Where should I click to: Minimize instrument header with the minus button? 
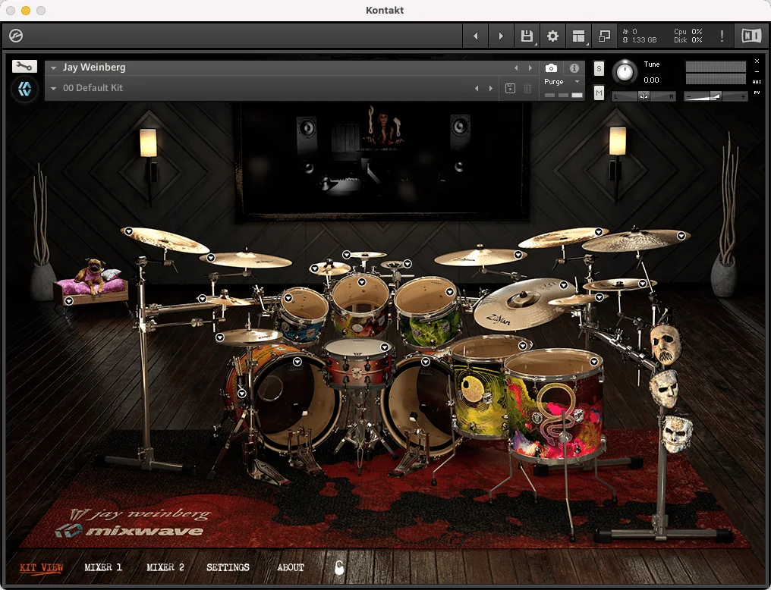tap(757, 72)
